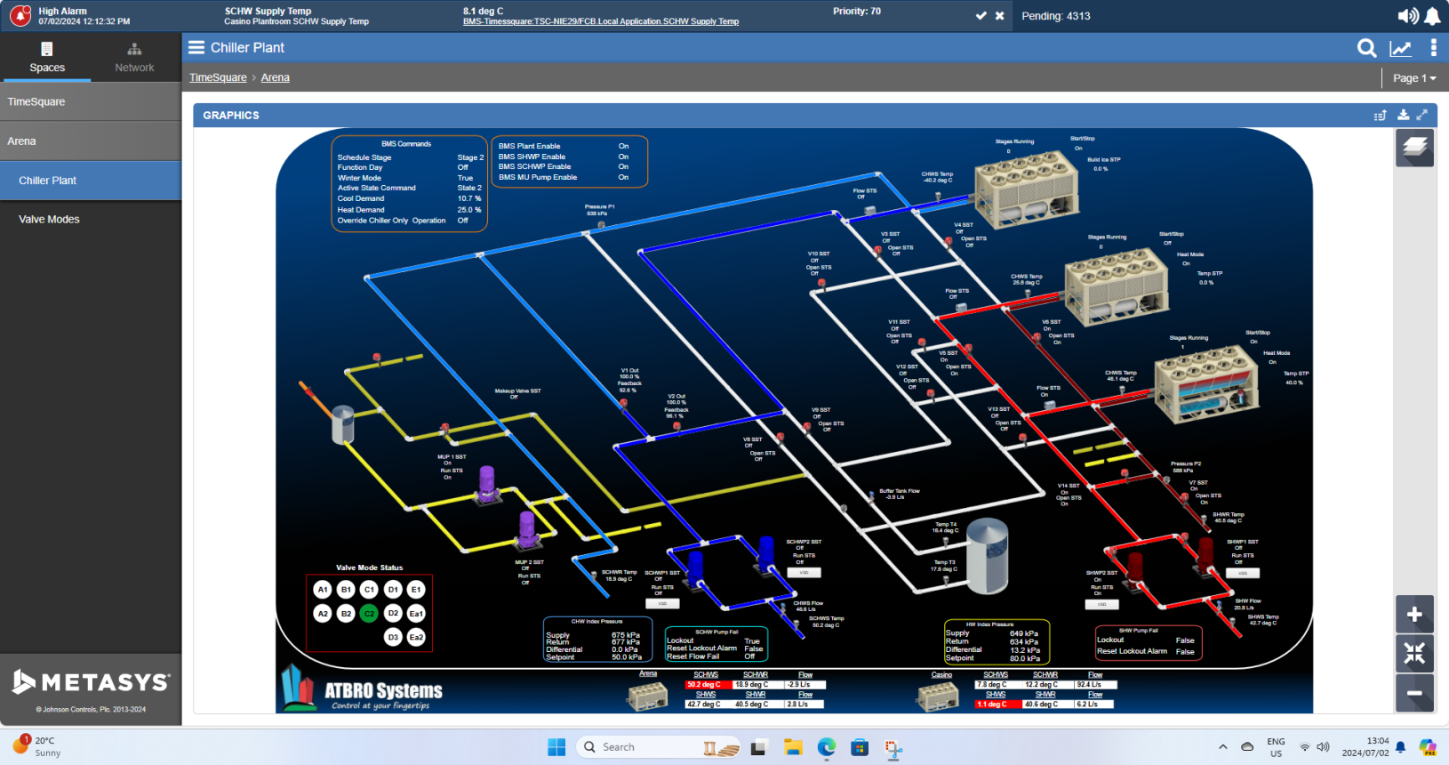Viewport: 1449px width, 765px height.
Task: Select the purple MUP 2 makeup pump
Action: tap(527, 529)
